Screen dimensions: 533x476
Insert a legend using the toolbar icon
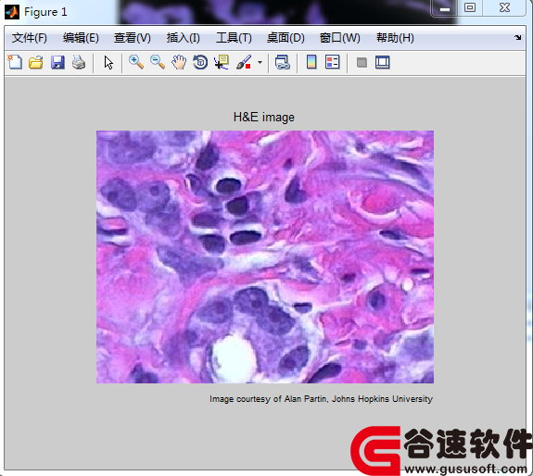click(x=333, y=62)
